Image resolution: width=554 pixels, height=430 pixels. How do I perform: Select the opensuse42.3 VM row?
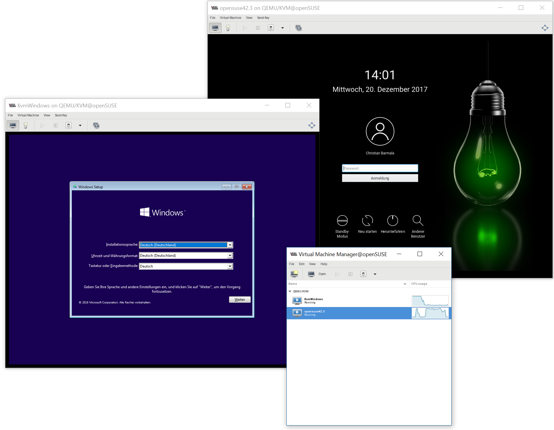click(369, 313)
